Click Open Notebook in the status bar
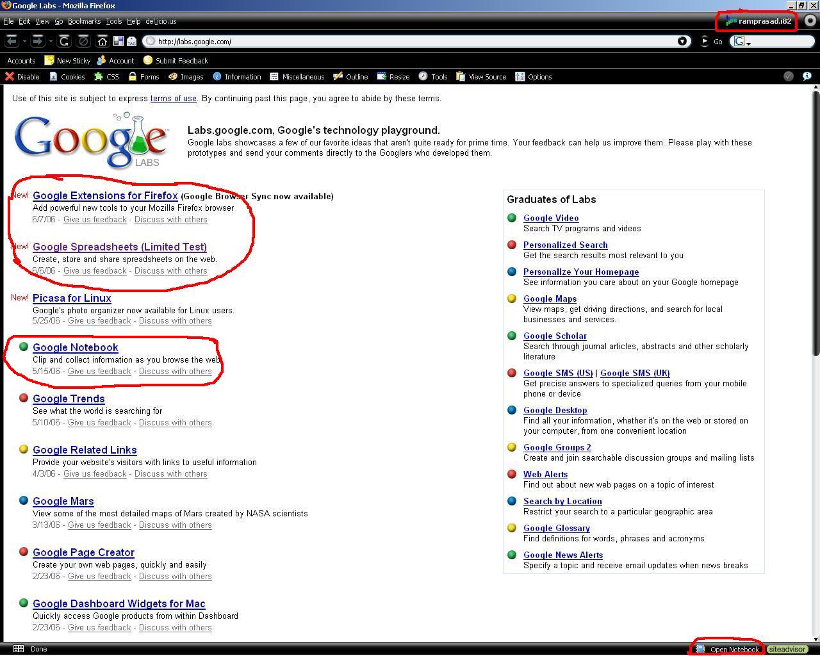Image resolution: width=820 pixels, height=656 pixels. click(x=728, y=649)
